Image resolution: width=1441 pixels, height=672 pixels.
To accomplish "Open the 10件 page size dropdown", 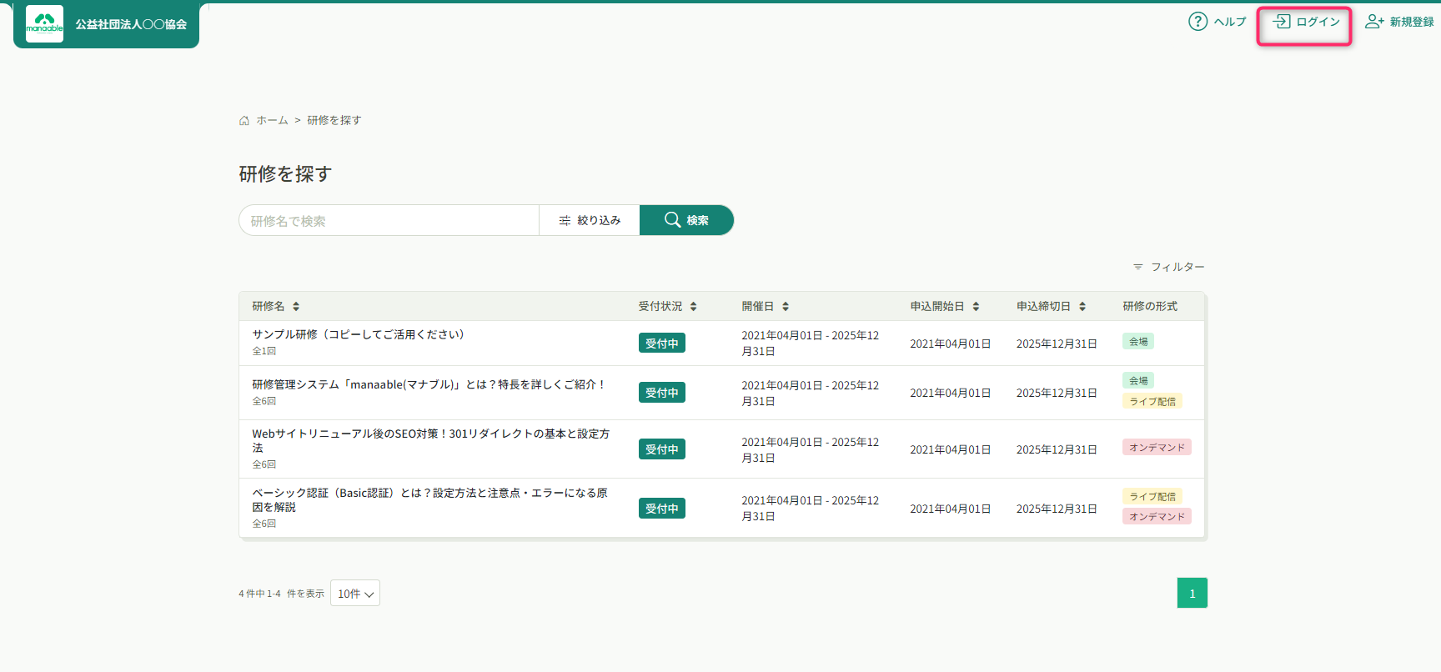I will tap(355, 594).
